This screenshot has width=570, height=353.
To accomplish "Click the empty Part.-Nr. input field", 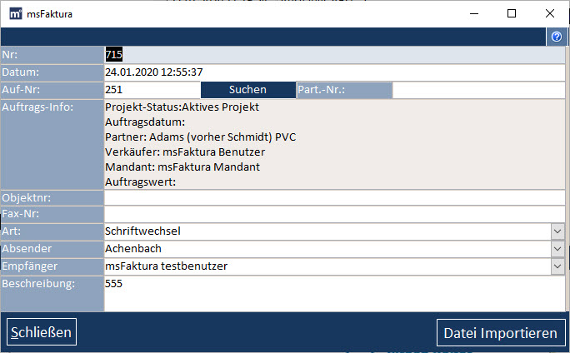I will coord(479,90).
